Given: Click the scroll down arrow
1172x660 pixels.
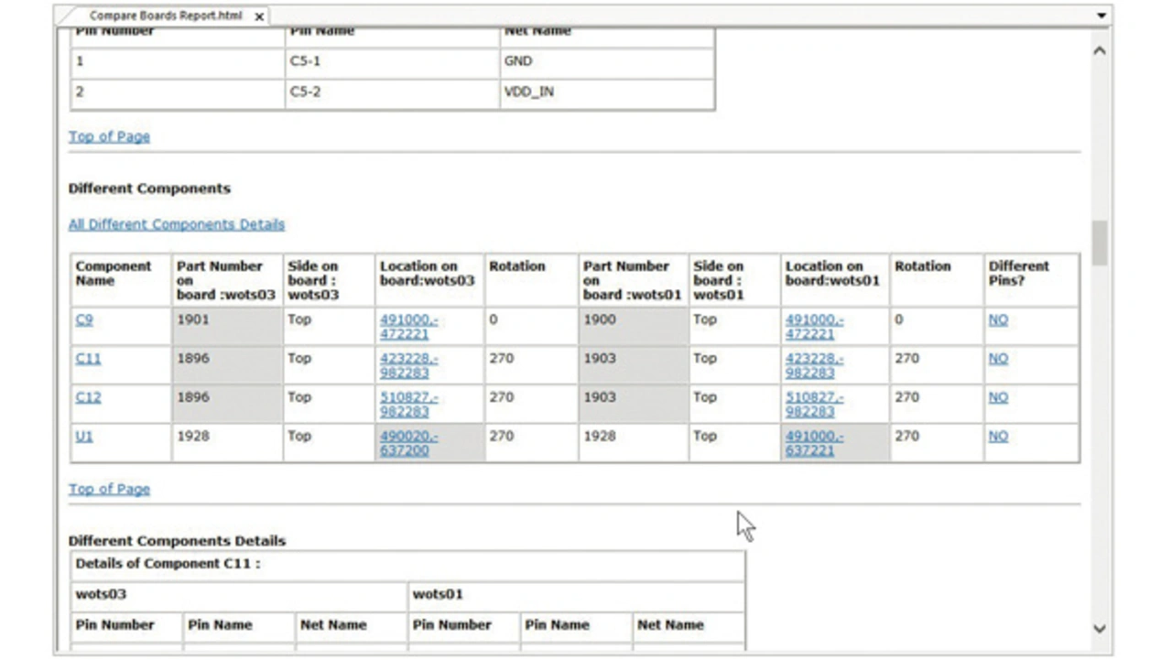Looking at the screenshot, I should pyautogui.click(x=1100, y=629).
